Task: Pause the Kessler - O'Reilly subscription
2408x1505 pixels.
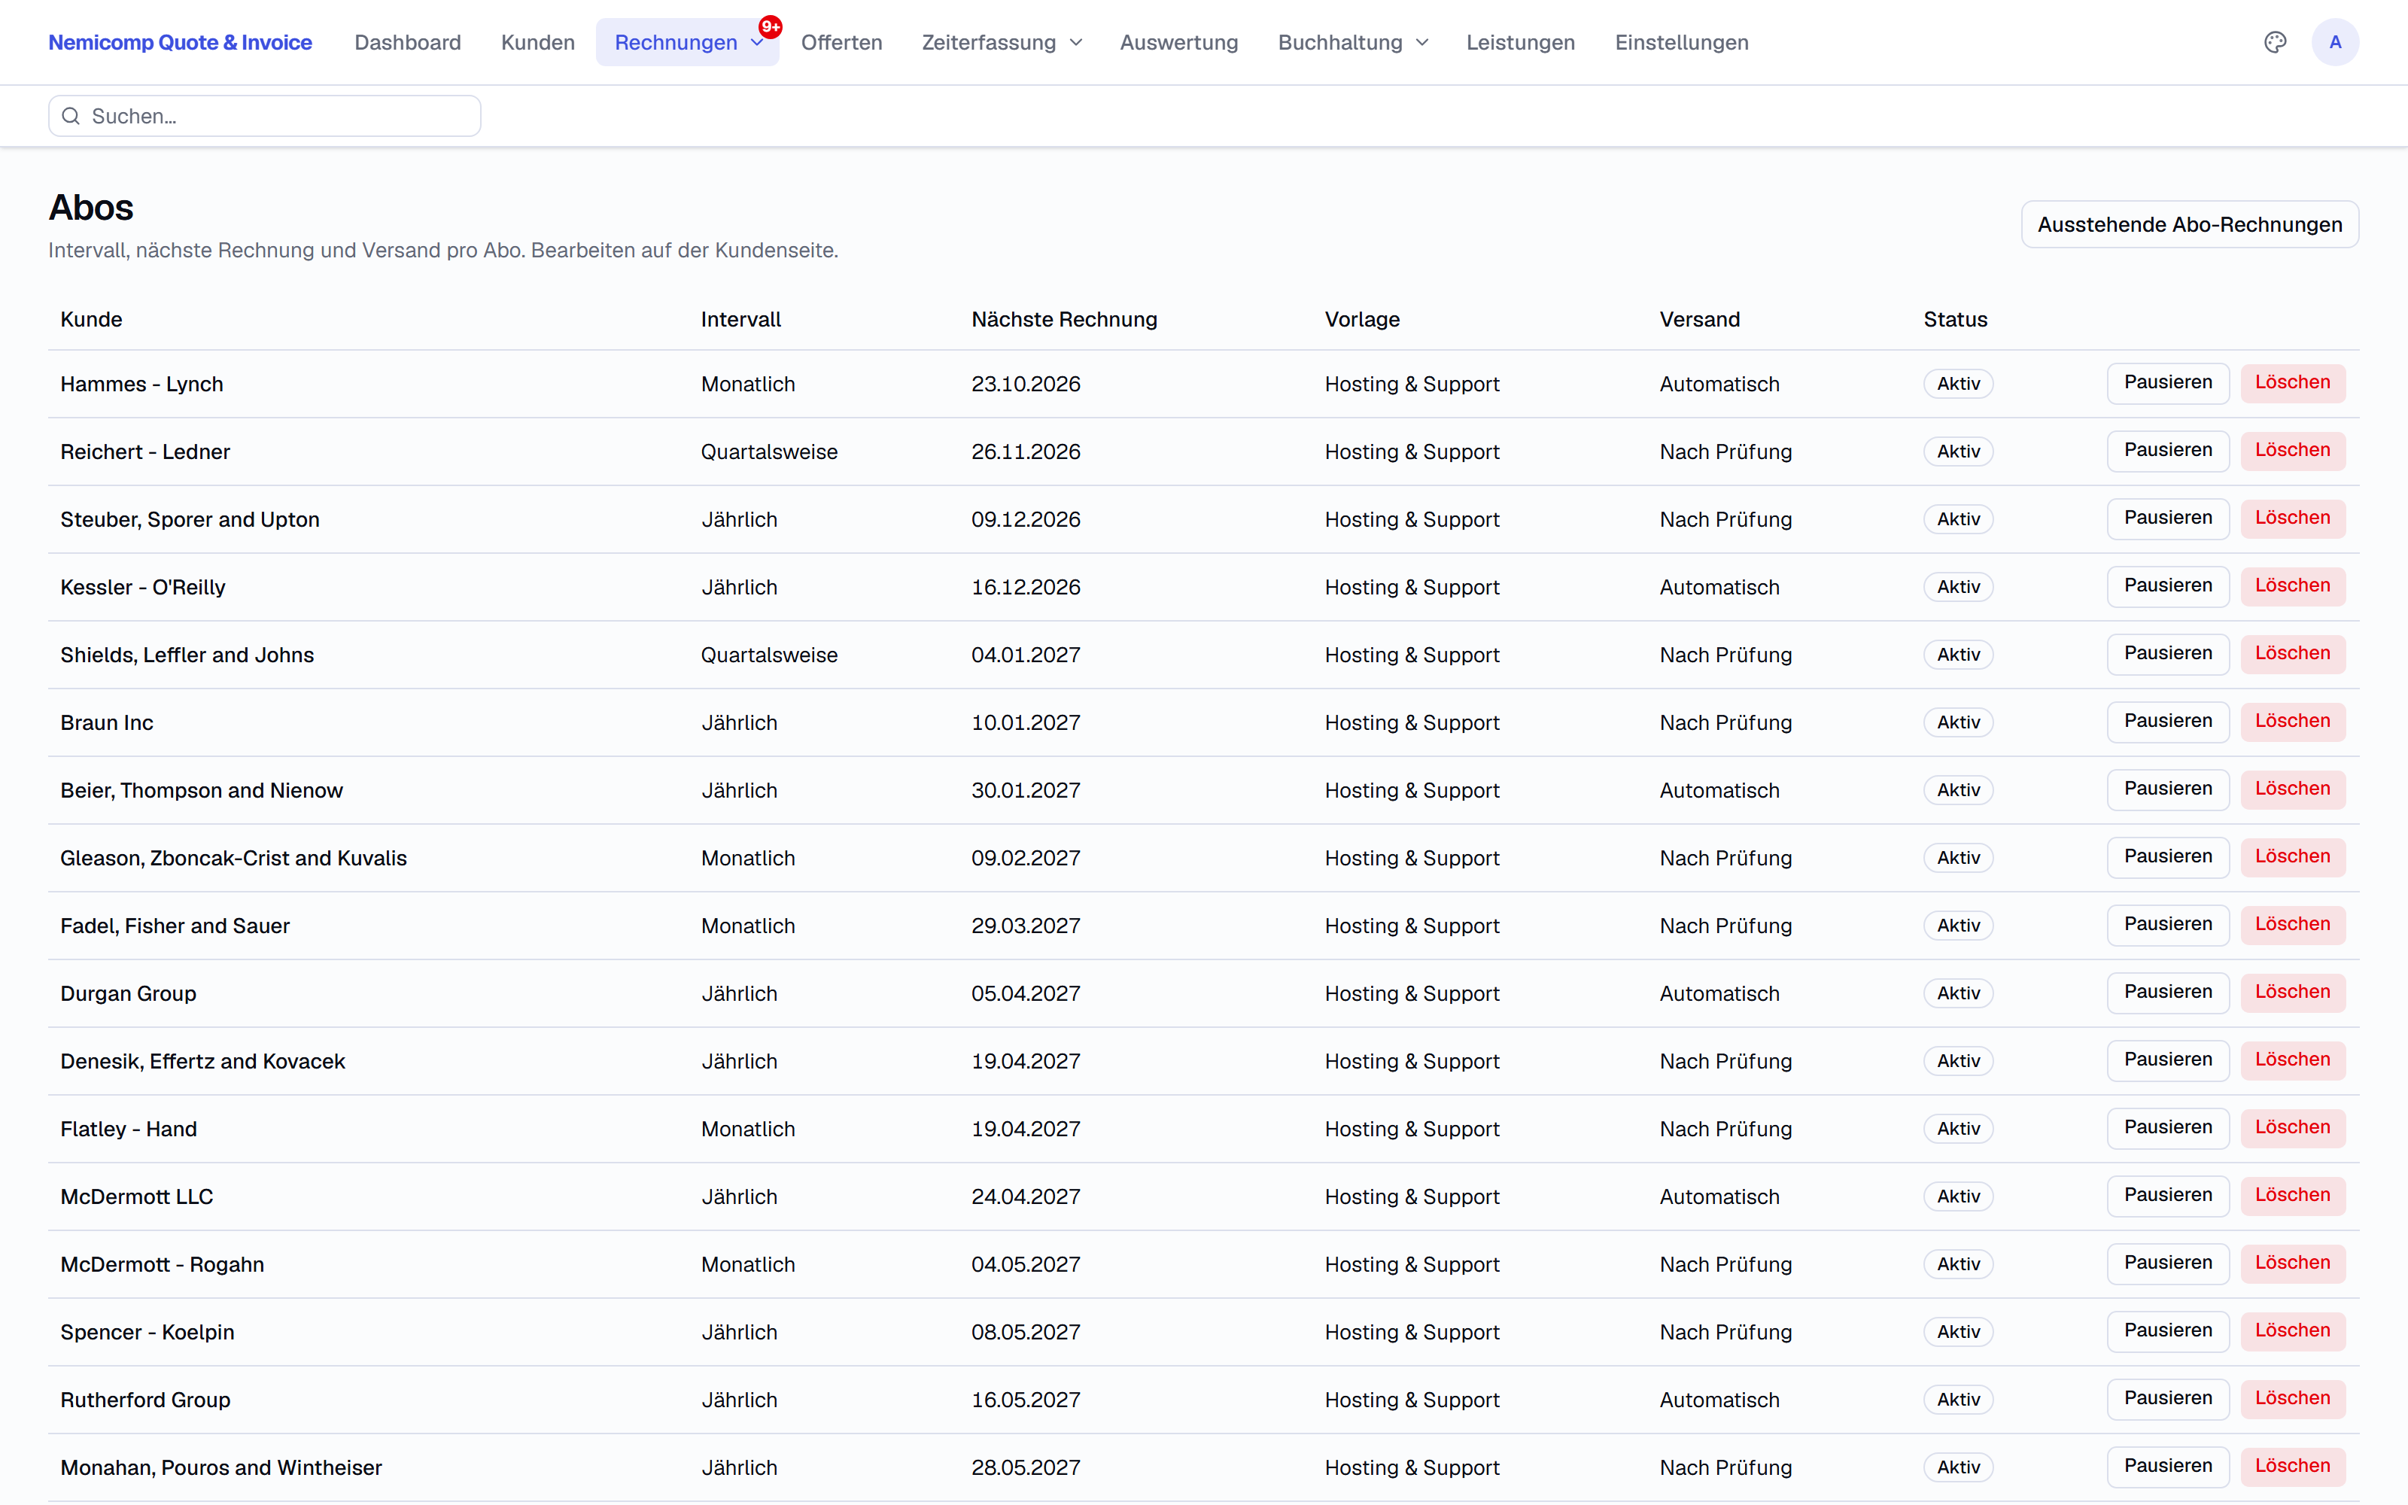Action: (2167, 586)
